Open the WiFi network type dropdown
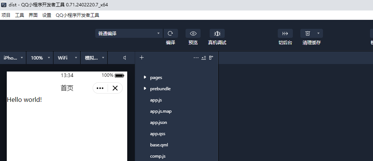373x161 pixels. point(67,58)
